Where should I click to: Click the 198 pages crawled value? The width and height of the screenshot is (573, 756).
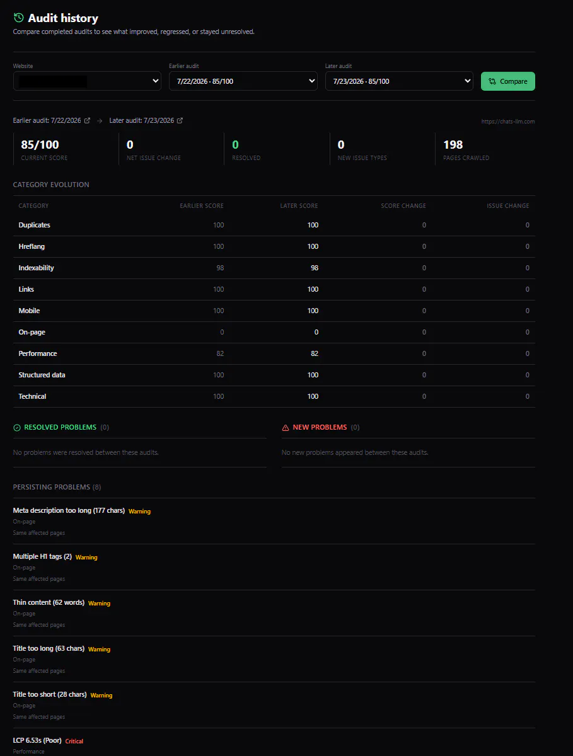453,145
